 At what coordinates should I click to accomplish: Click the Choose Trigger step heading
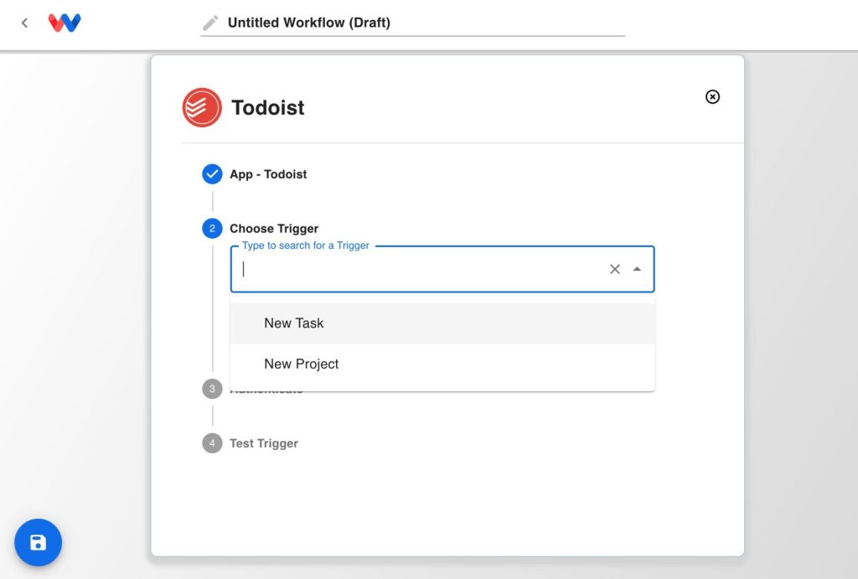click(x=274, y=229)
